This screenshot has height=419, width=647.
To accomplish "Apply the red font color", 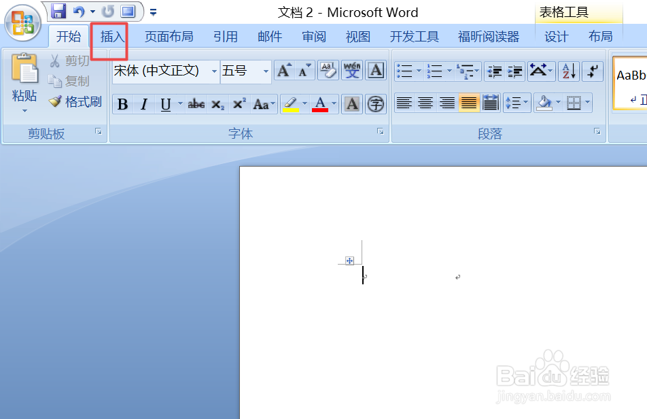I will click(320, 104).
